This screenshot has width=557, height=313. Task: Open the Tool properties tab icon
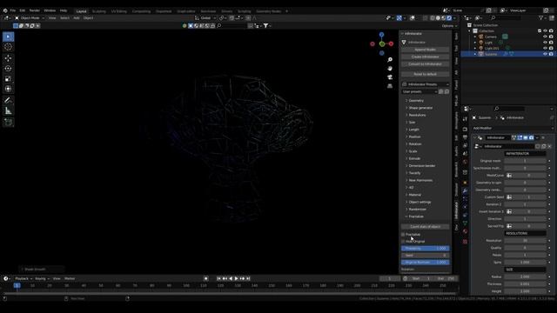pos(465,119)
